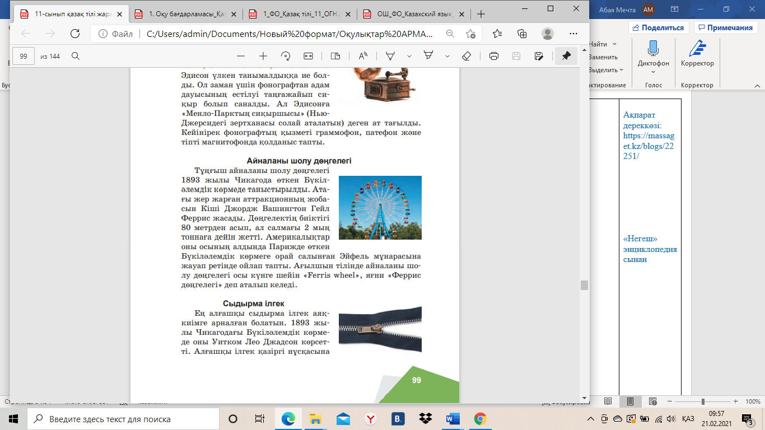
Task: Collapse the Word ribbon
Action: (x=757, y=85)
